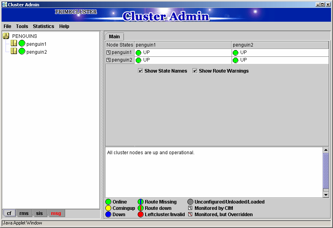Viewport: 333px width, 228px height.
Task: Click the message pane scrollbar up arrow
Action: tap(326, 150)
